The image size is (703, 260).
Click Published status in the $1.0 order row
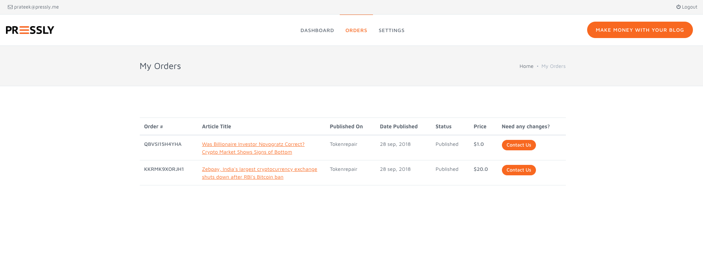pyautogui.click(x=447, y=144)
